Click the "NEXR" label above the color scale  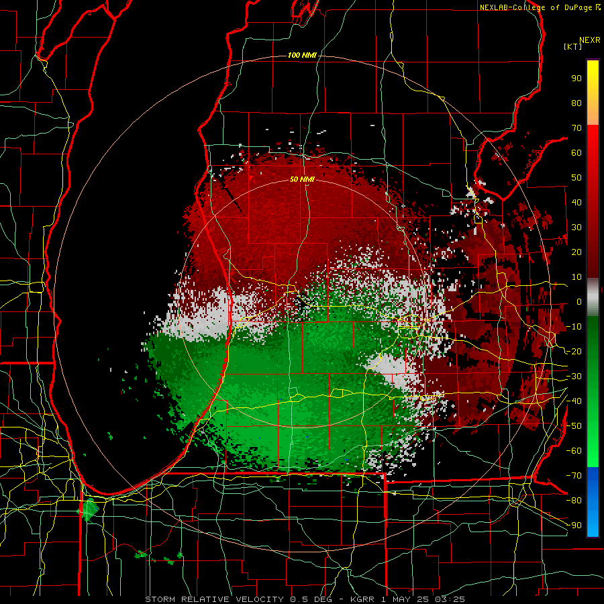[x=590, y=40]
